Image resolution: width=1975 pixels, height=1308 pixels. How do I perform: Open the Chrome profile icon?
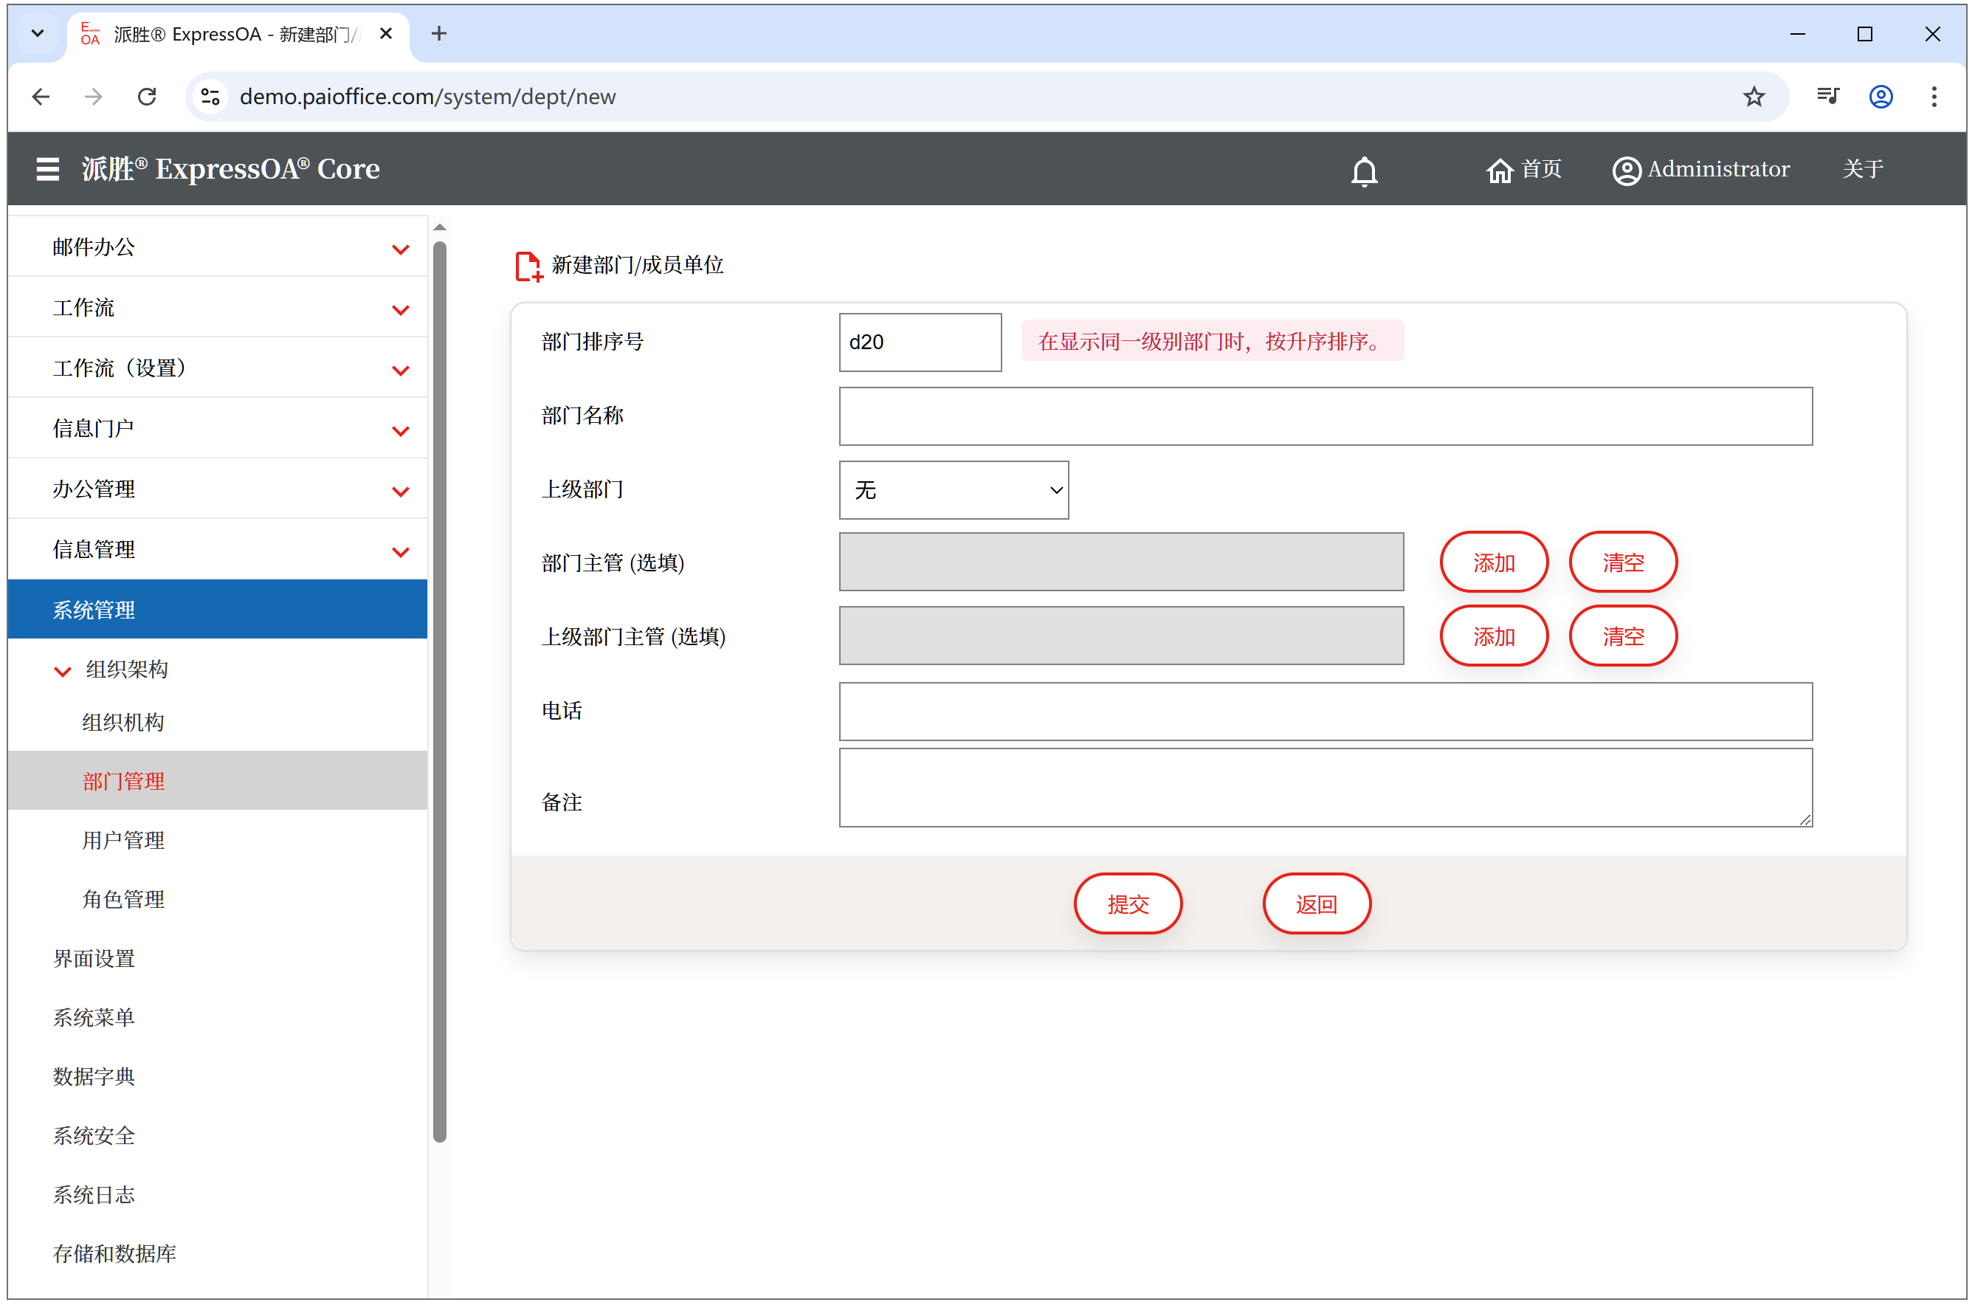pos(1881,97)
